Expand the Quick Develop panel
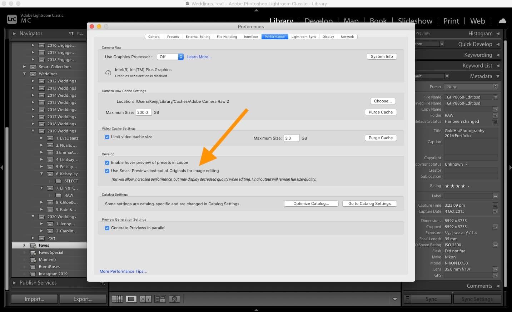The height and width of the screenshot is (312, 512). [498, 44]
